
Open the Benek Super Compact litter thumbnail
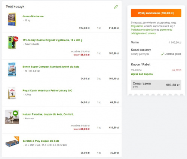(x=12, y=69)
